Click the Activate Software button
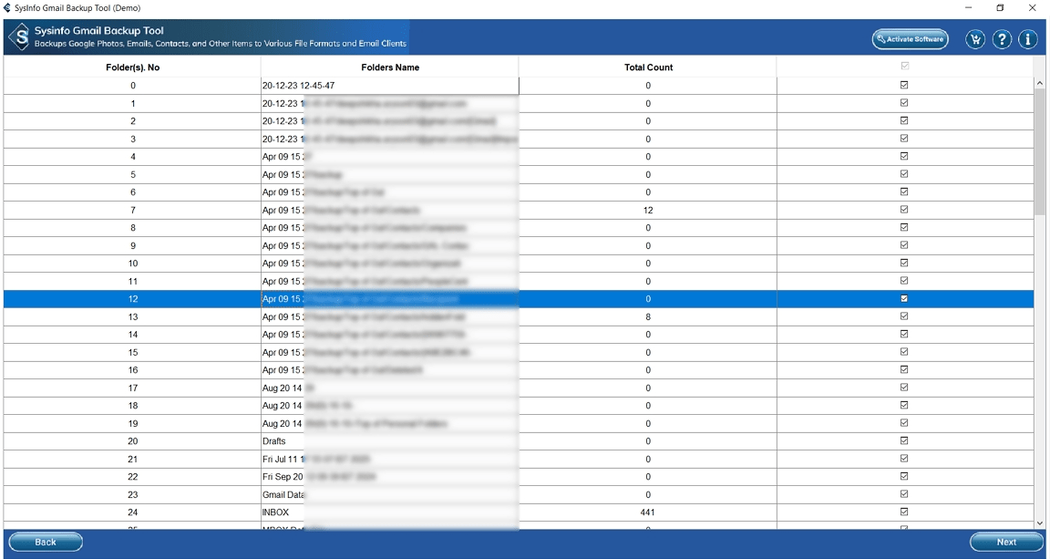1050x559 pixels. coord(910,39)
